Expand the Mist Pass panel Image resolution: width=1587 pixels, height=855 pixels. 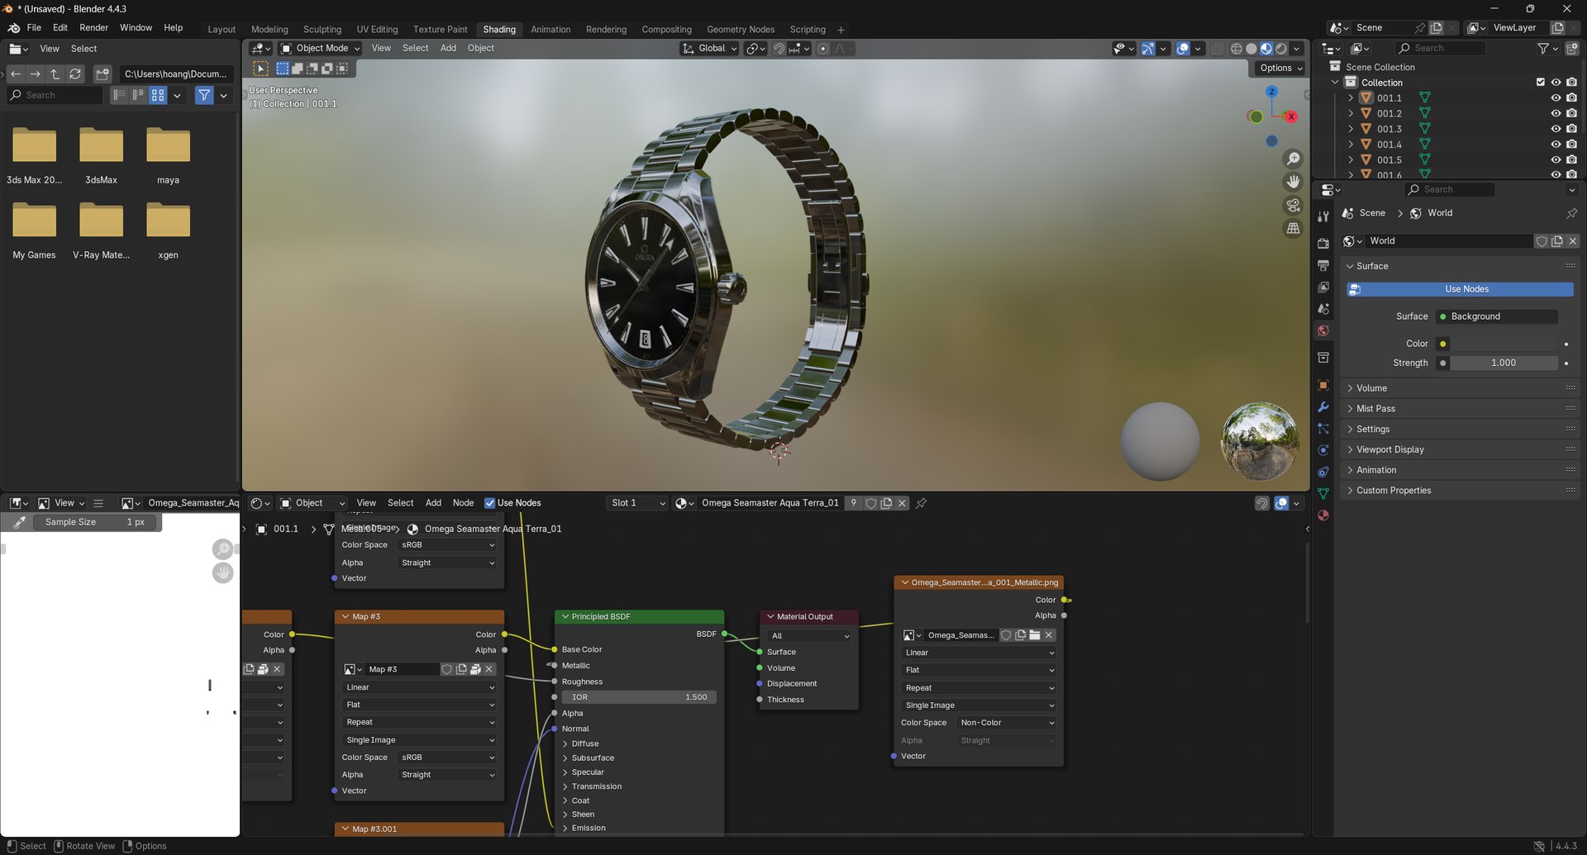click(1459, 409)
